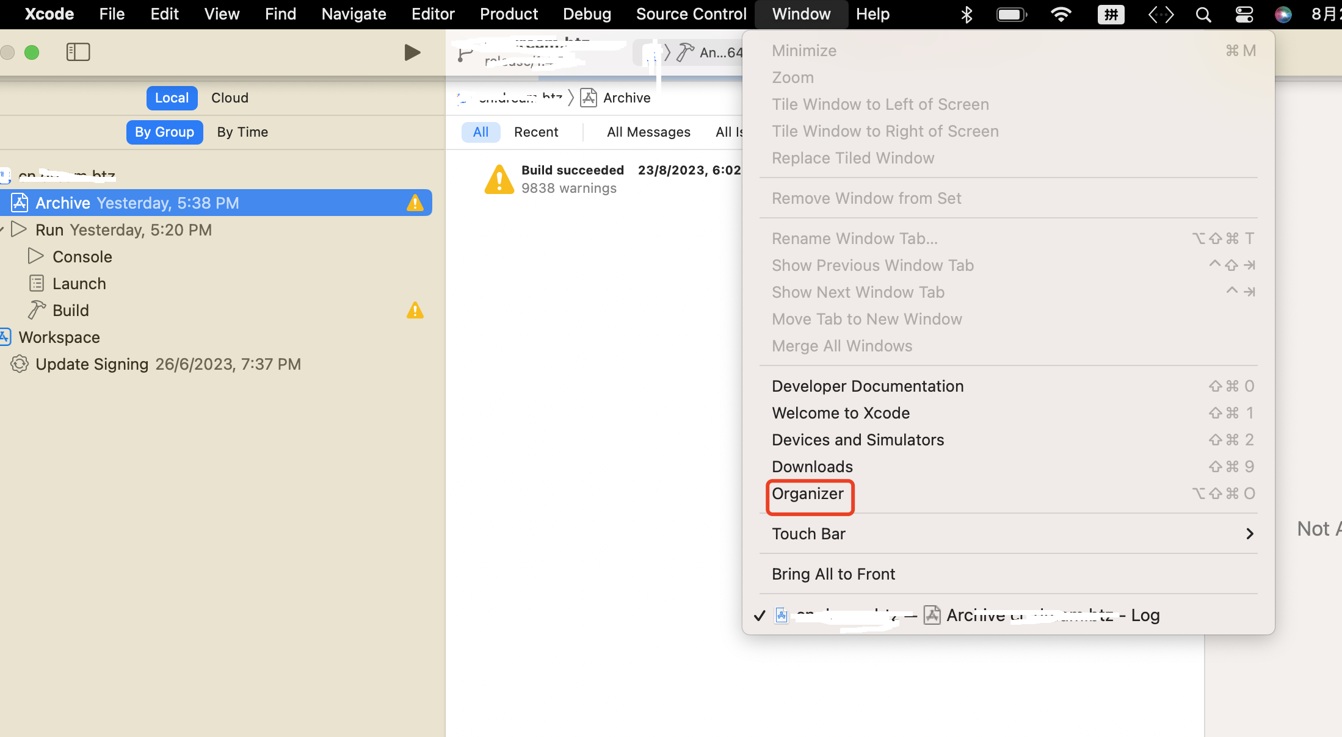Screen dimensions: 1342x737
Task: Click warning badge on the Build row
Action: tap(415, 310)
